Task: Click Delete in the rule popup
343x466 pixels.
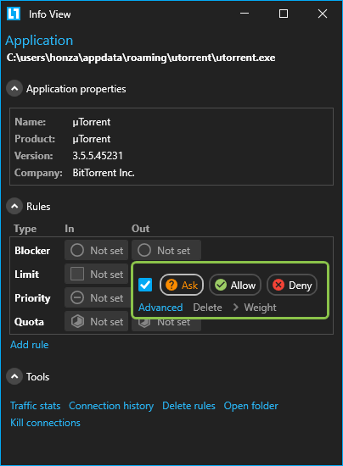Action: pos(207,307)
